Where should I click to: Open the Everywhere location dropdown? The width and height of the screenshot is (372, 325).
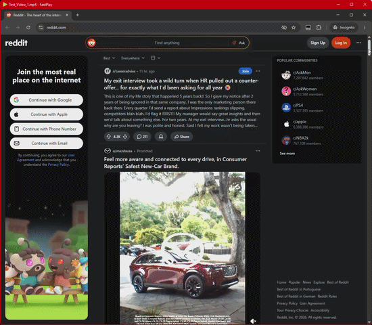coord(133,58)
